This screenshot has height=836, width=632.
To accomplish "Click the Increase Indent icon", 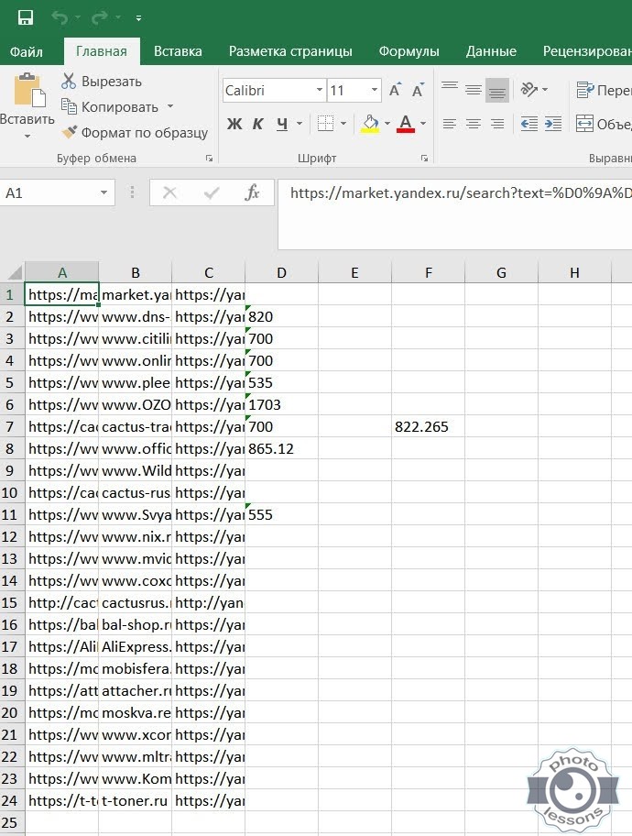I will 553,124.
